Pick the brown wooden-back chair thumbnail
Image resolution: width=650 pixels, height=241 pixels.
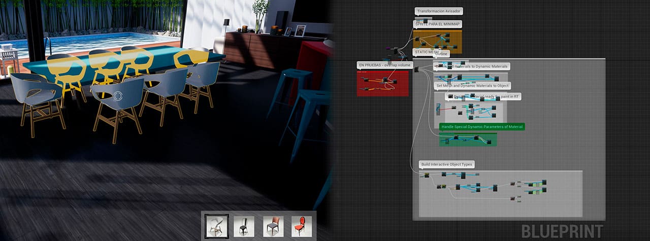(x=273, y=226)
